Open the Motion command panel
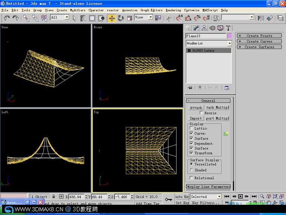The width and height of the screenshot is (286, 215). [x=212, y=28]
